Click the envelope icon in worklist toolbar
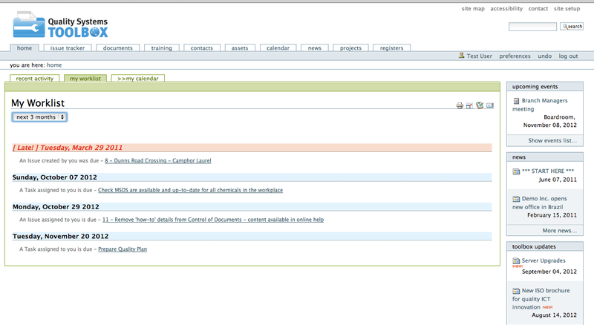The image size is (594, 325). 490,105
